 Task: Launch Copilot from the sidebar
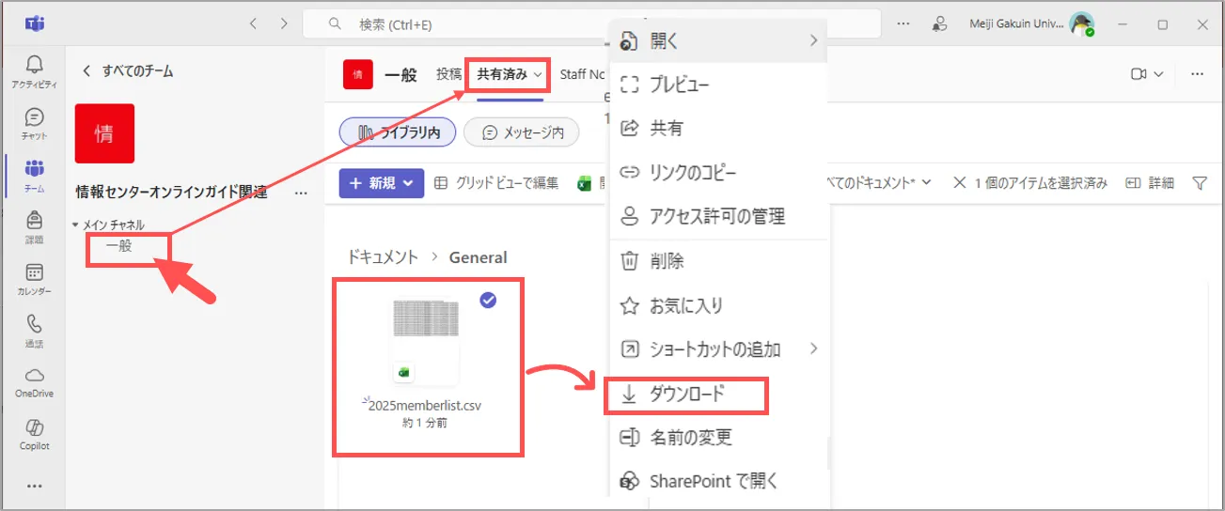(35, 434)
